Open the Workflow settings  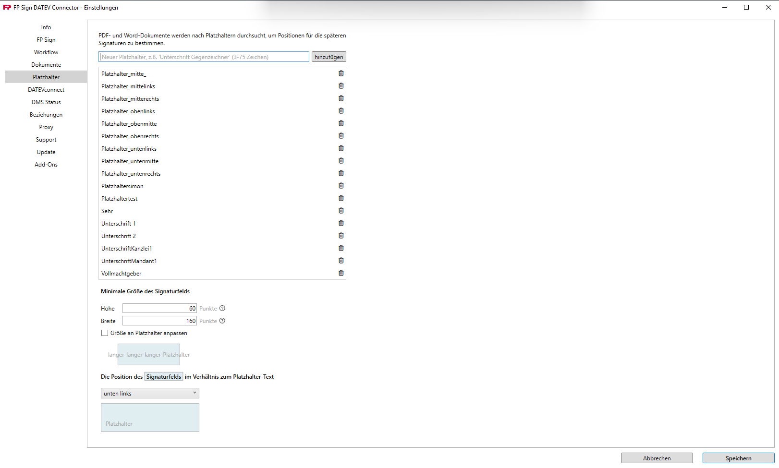click(46, 52)
